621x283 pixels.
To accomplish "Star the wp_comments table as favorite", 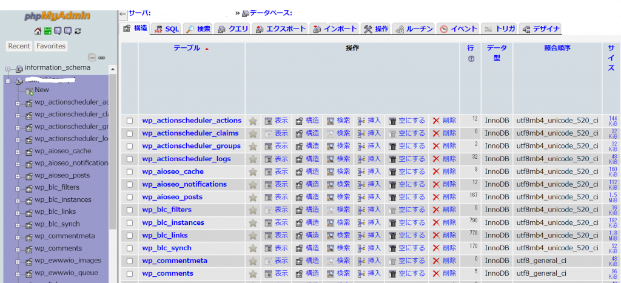I will (x=253, y=273).
